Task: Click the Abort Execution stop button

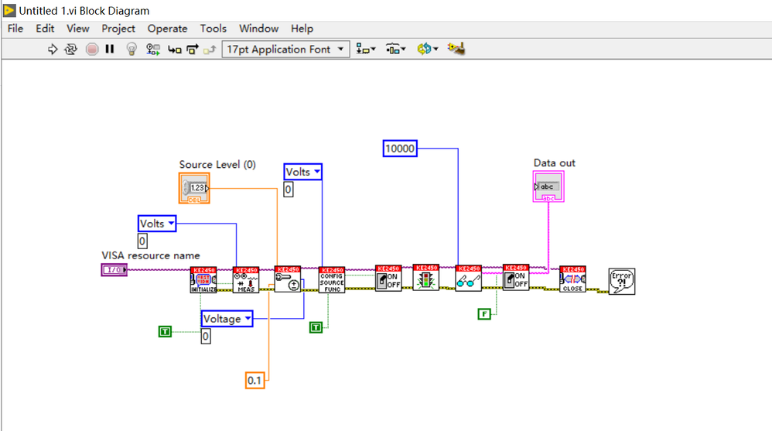Action: [x=91, y=50]
